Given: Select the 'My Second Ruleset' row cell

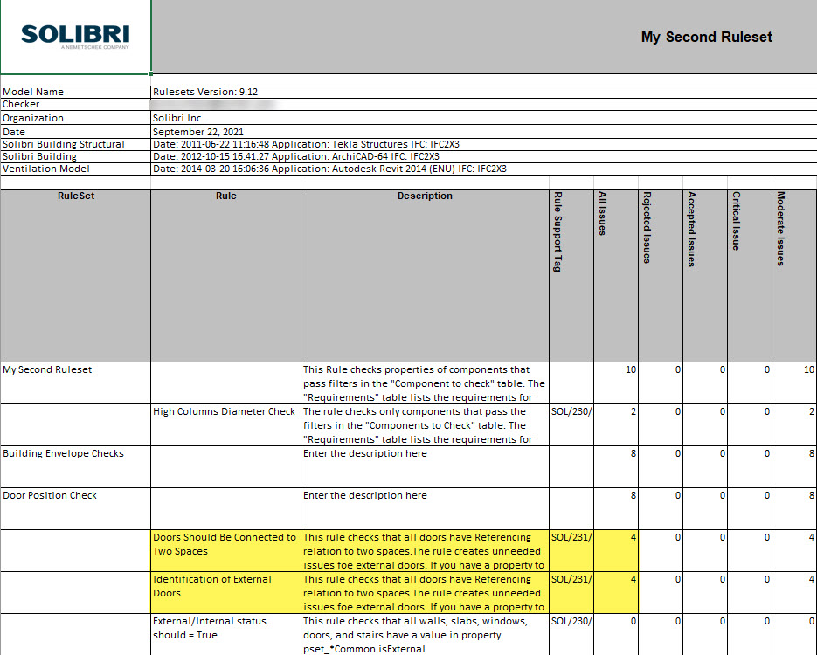Looking at the screenshot, I should 75,383.
